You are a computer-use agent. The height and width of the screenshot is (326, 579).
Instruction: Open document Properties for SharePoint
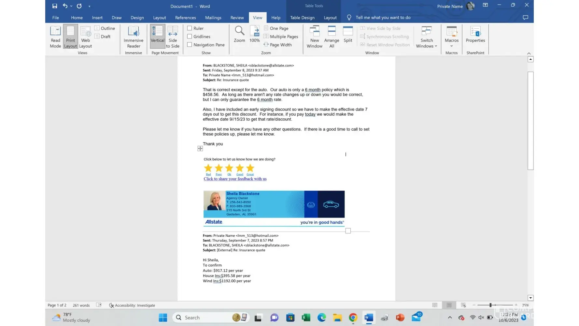point(475,35)
